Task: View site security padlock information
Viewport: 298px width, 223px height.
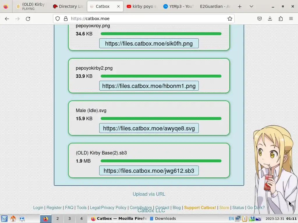Action: [66, 19]
